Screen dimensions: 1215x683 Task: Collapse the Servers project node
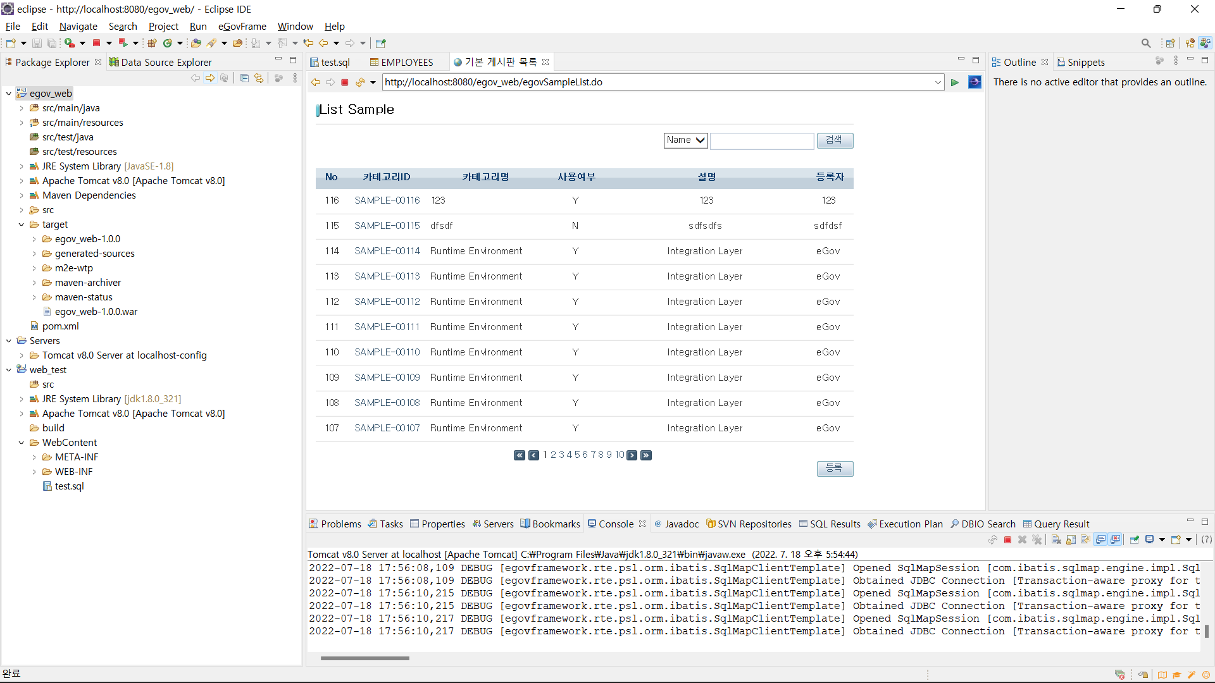[x=9, y=341]
